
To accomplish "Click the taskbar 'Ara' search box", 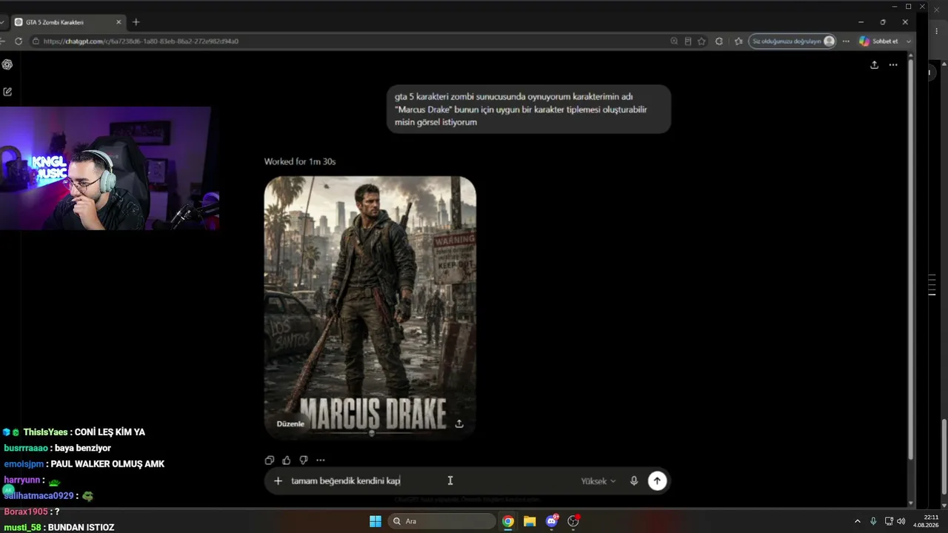I will 441,521.
